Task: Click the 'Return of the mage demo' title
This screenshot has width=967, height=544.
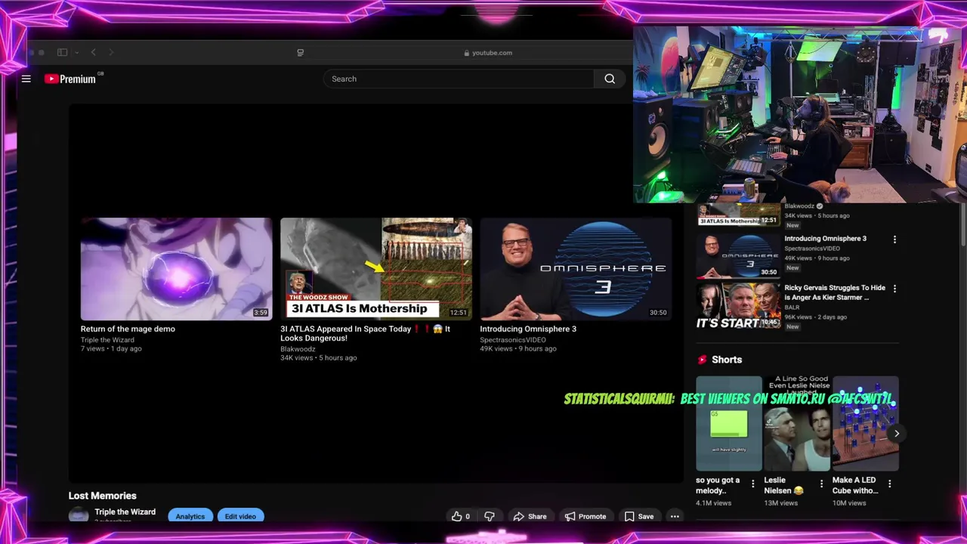Action: click(x=128, y=329)
